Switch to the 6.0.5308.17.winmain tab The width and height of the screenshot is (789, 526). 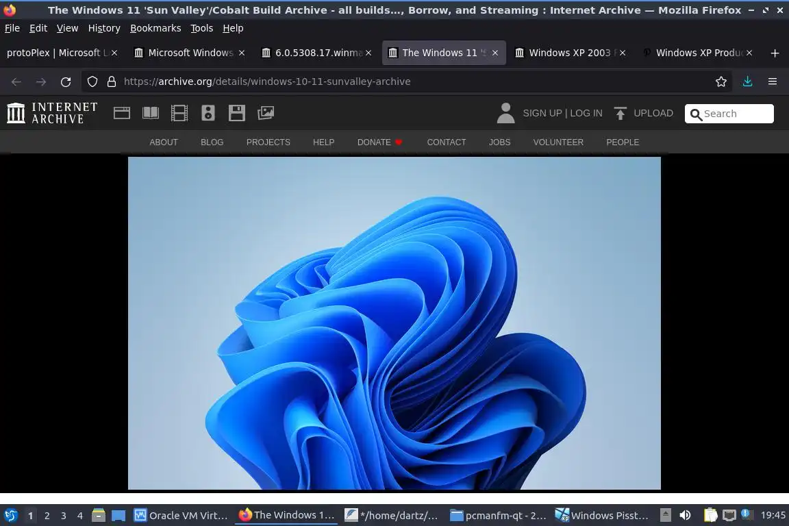pyautogui.click(x=317, y=53)
